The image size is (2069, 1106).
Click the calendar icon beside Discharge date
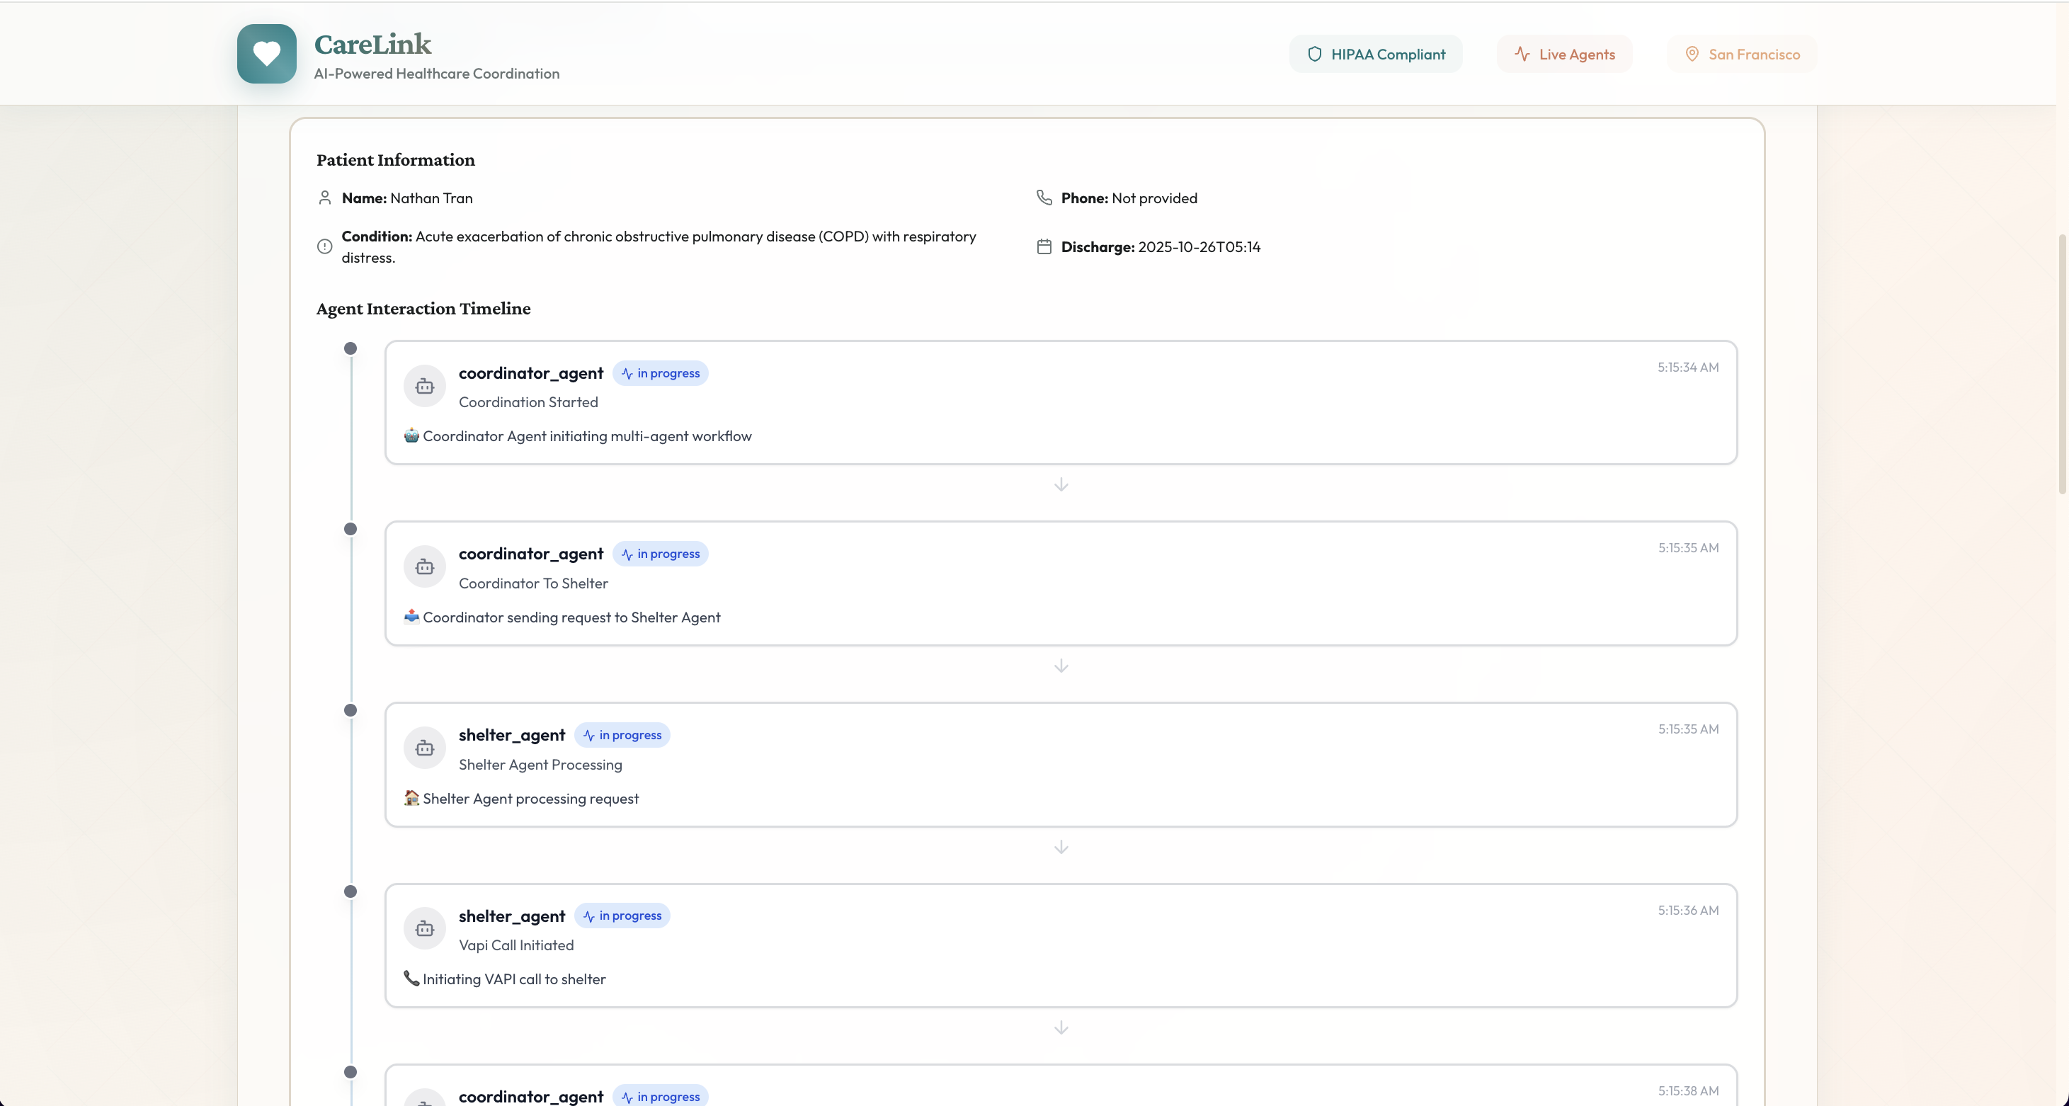(1043, 246)
